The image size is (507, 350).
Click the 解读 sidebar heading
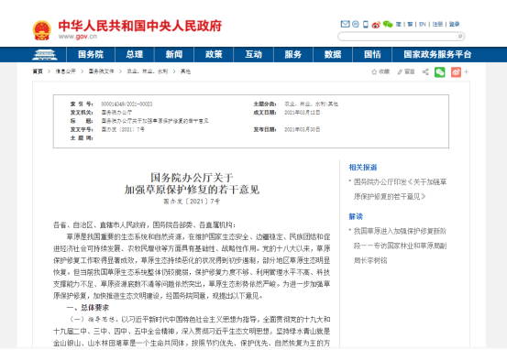click(x=356, y=216)
